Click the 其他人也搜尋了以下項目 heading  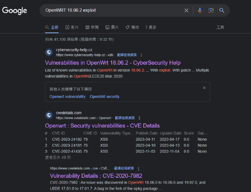tap(71, 89)
